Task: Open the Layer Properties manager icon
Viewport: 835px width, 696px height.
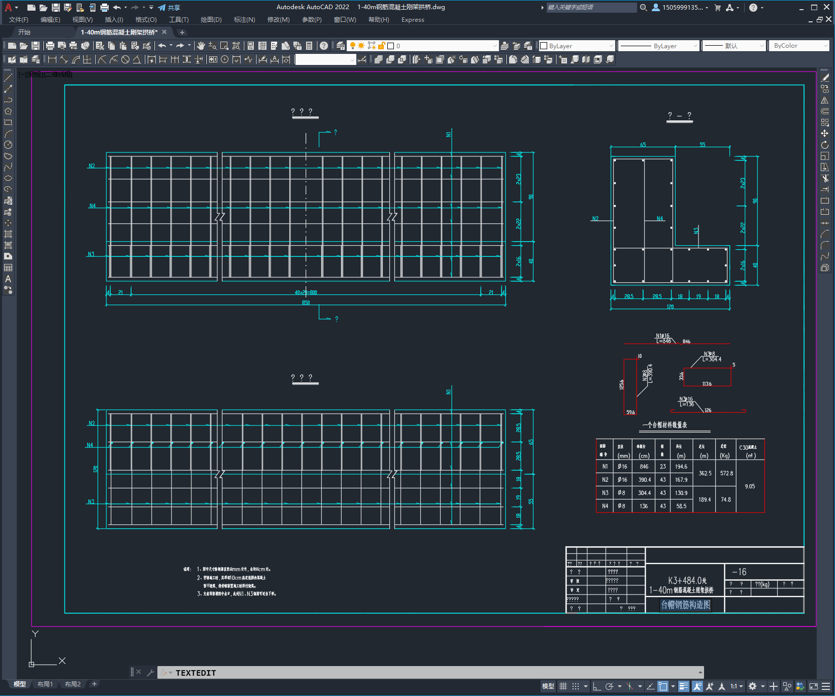Action: click(341, 46)
